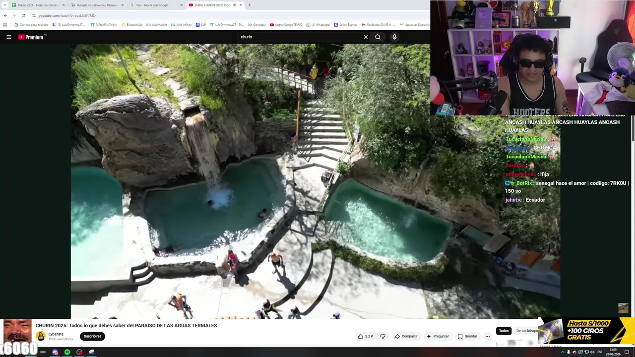Open Lyberate channel avatar
635x357 pixels.
pyautogui.click(x=41, y=336)
